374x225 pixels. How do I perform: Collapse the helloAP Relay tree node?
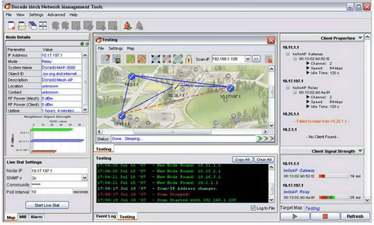pos(288,88)
